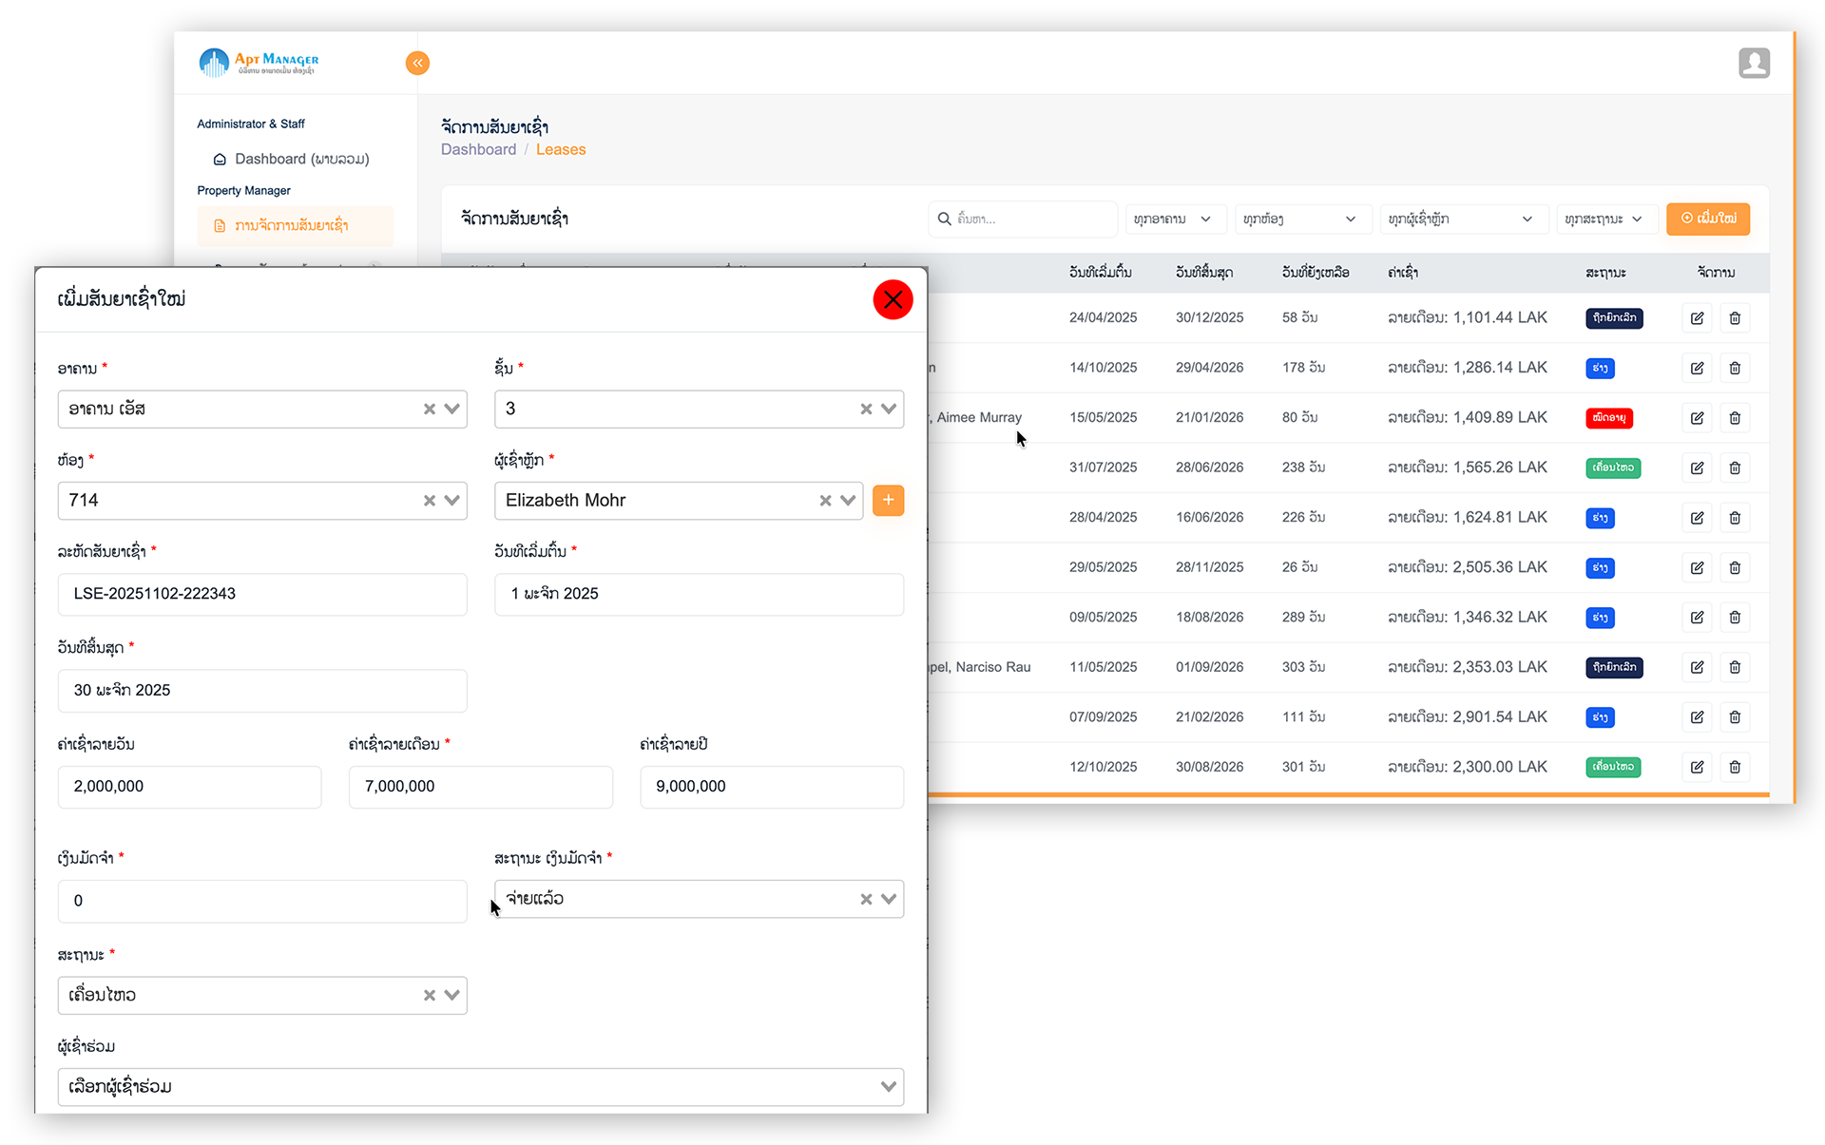Viewport: 1825px width, 1145px height.
Task: Edit the first lease with the pencil icon
Action: (1697, 317)
